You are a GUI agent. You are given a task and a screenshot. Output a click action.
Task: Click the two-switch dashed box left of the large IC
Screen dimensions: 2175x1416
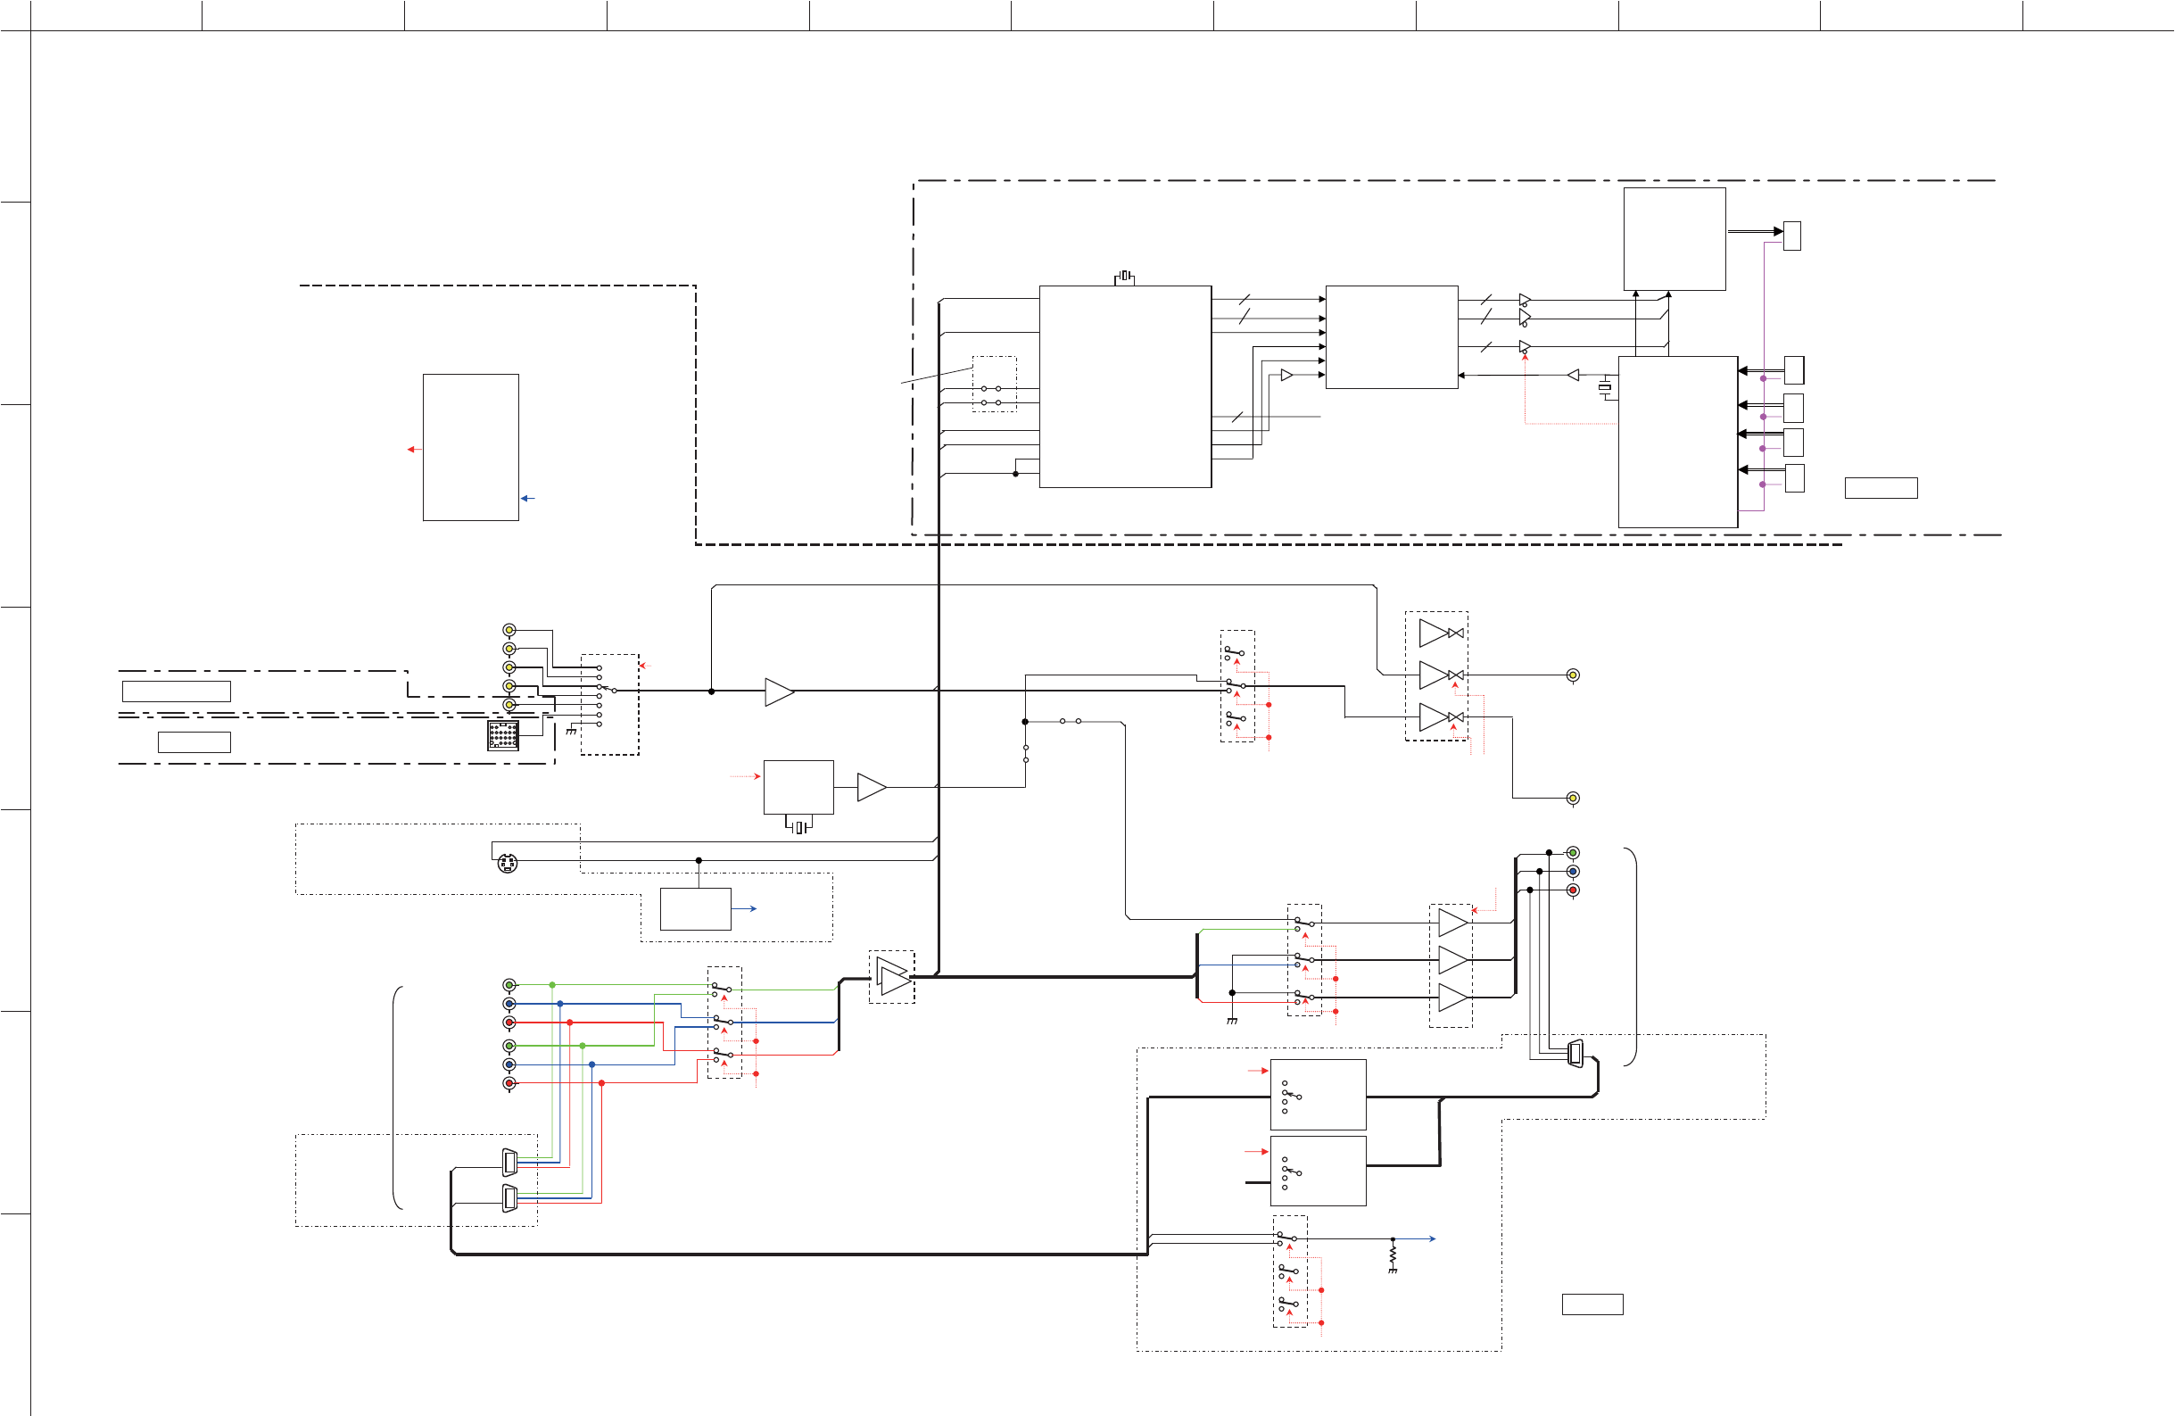[995, 384]
